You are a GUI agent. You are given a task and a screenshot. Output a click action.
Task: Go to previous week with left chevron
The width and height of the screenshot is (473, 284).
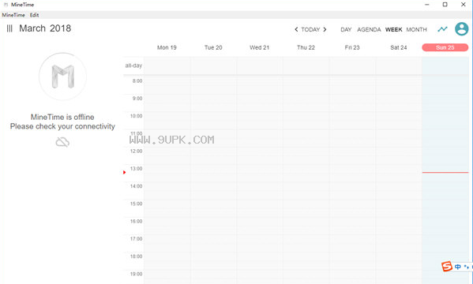point(296,29)
